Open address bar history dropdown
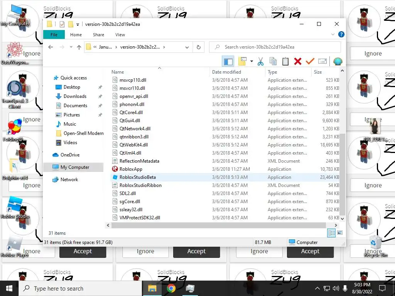395x296 pixels. click(x=187, y=47)
